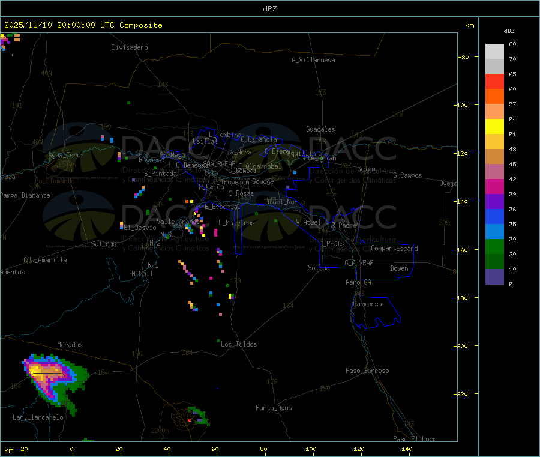Click the 'El_Desvio' location label
Screen dimensions: 540x457
pos(140,228)
